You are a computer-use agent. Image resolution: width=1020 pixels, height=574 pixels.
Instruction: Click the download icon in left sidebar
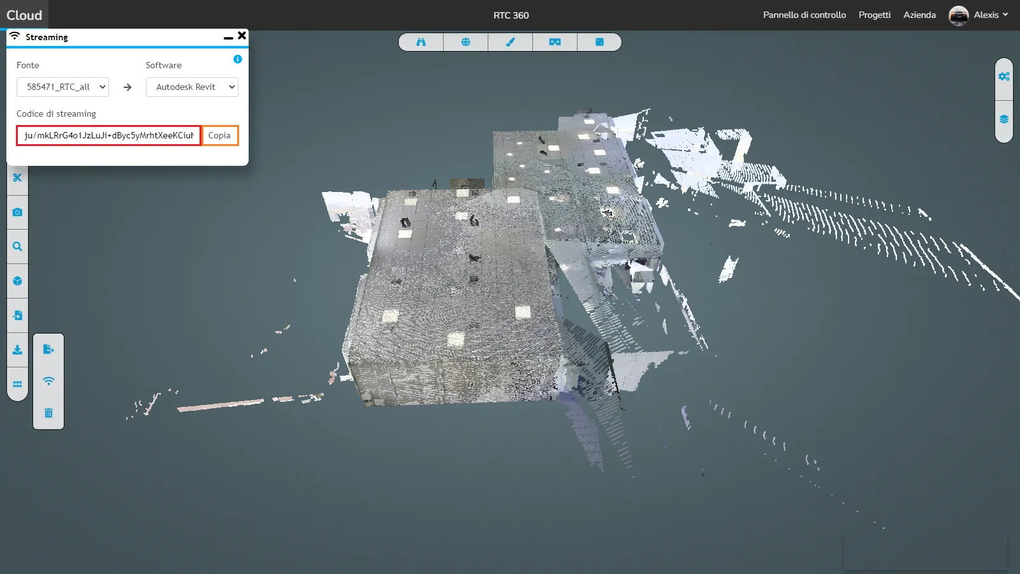coord(17,350)
